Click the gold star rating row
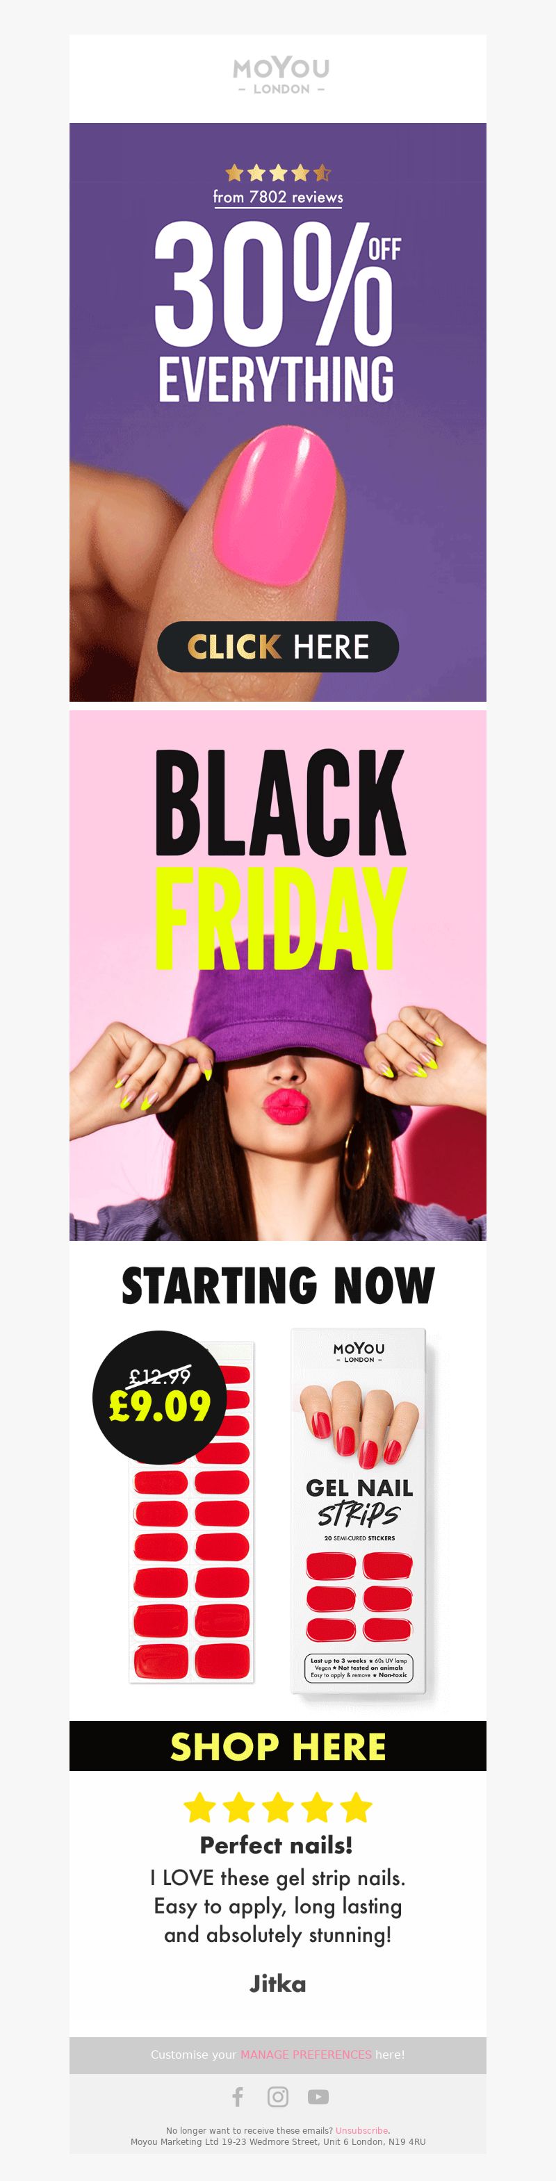556x2181 pixels. point(277,174)
